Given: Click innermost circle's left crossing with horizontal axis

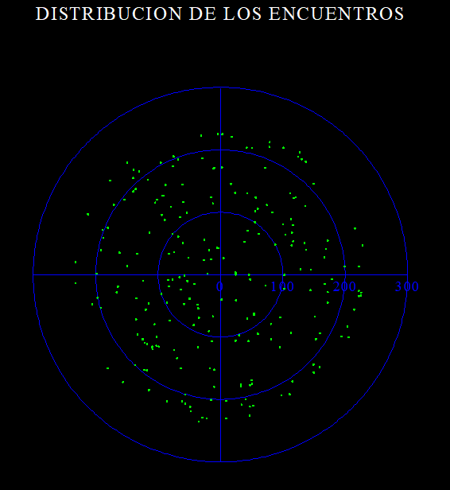Looking at the screenshot, I should pyautogui.click(x=158, y=274).
